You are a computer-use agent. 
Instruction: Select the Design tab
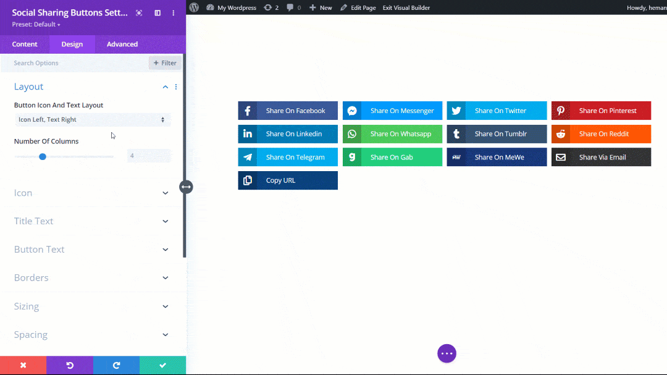click(x=72, y=44)
